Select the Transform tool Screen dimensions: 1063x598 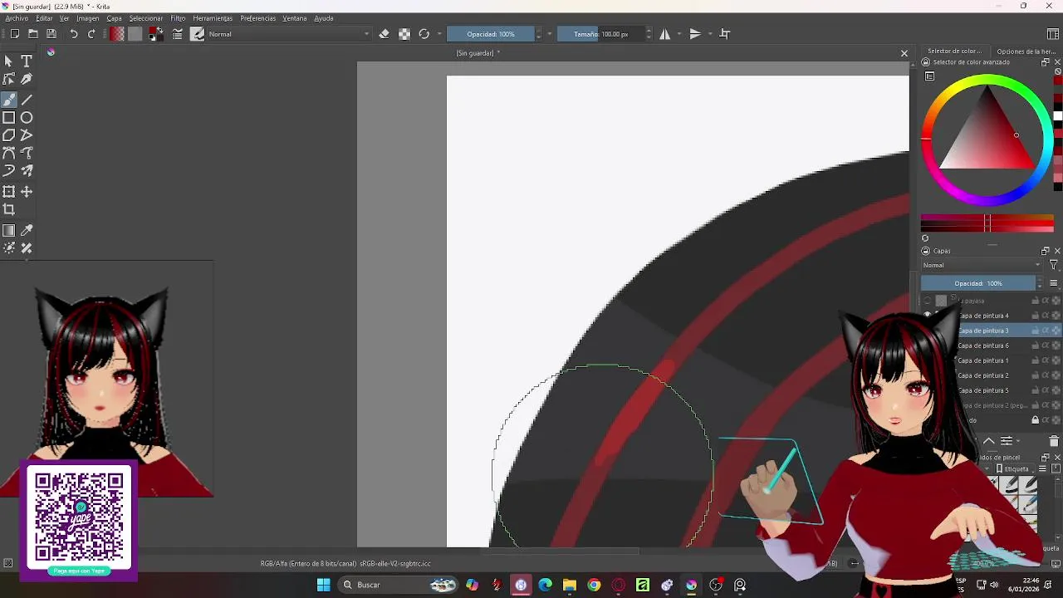(x=8, y=192)
